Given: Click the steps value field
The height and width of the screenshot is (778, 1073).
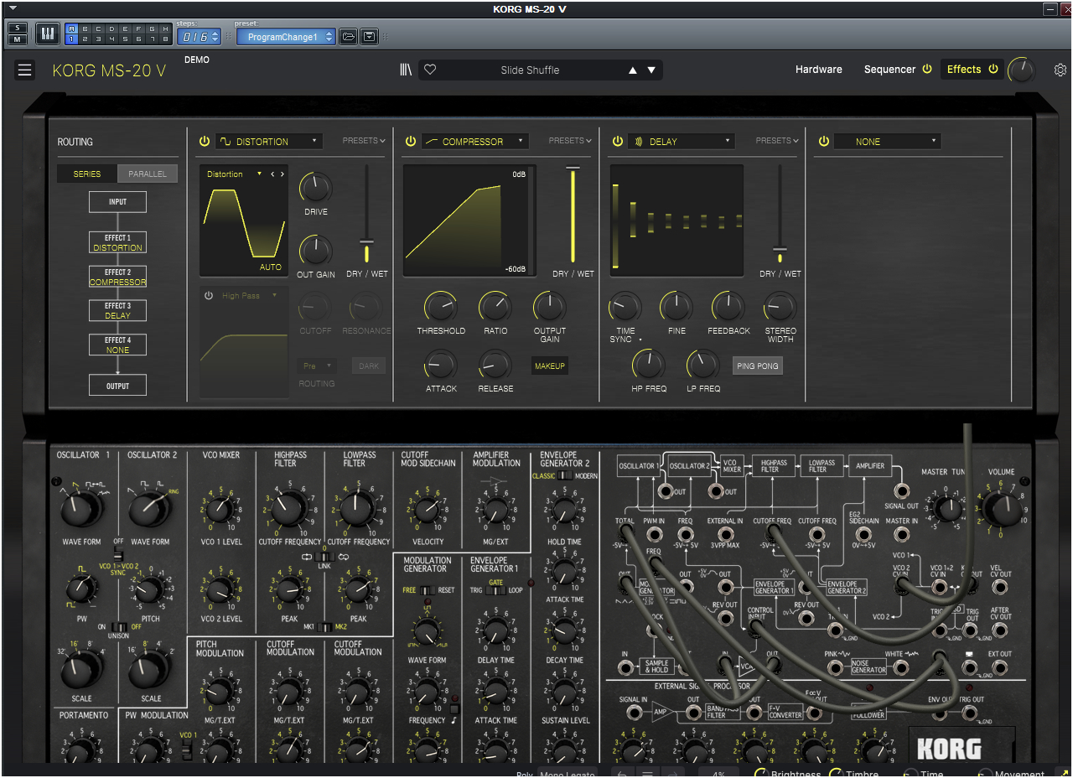Looking at the screenshot, I should coord(198,37).
